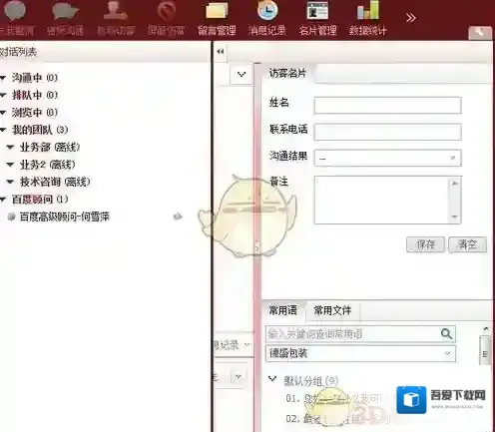
Task: Click the 吾爱下载网 logo
Action: (441, 399)
